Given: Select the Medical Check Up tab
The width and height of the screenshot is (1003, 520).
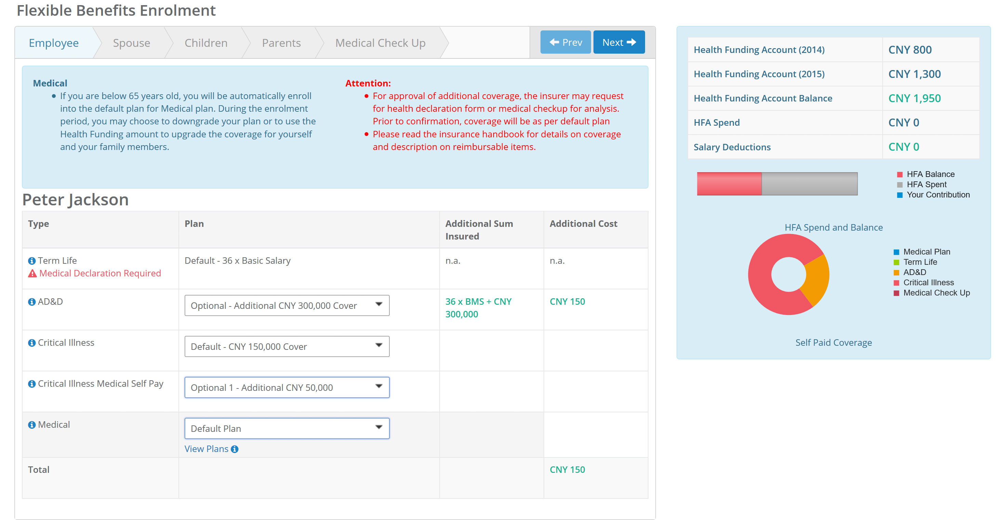Looking at the screenshot, I should coord(380,43).
